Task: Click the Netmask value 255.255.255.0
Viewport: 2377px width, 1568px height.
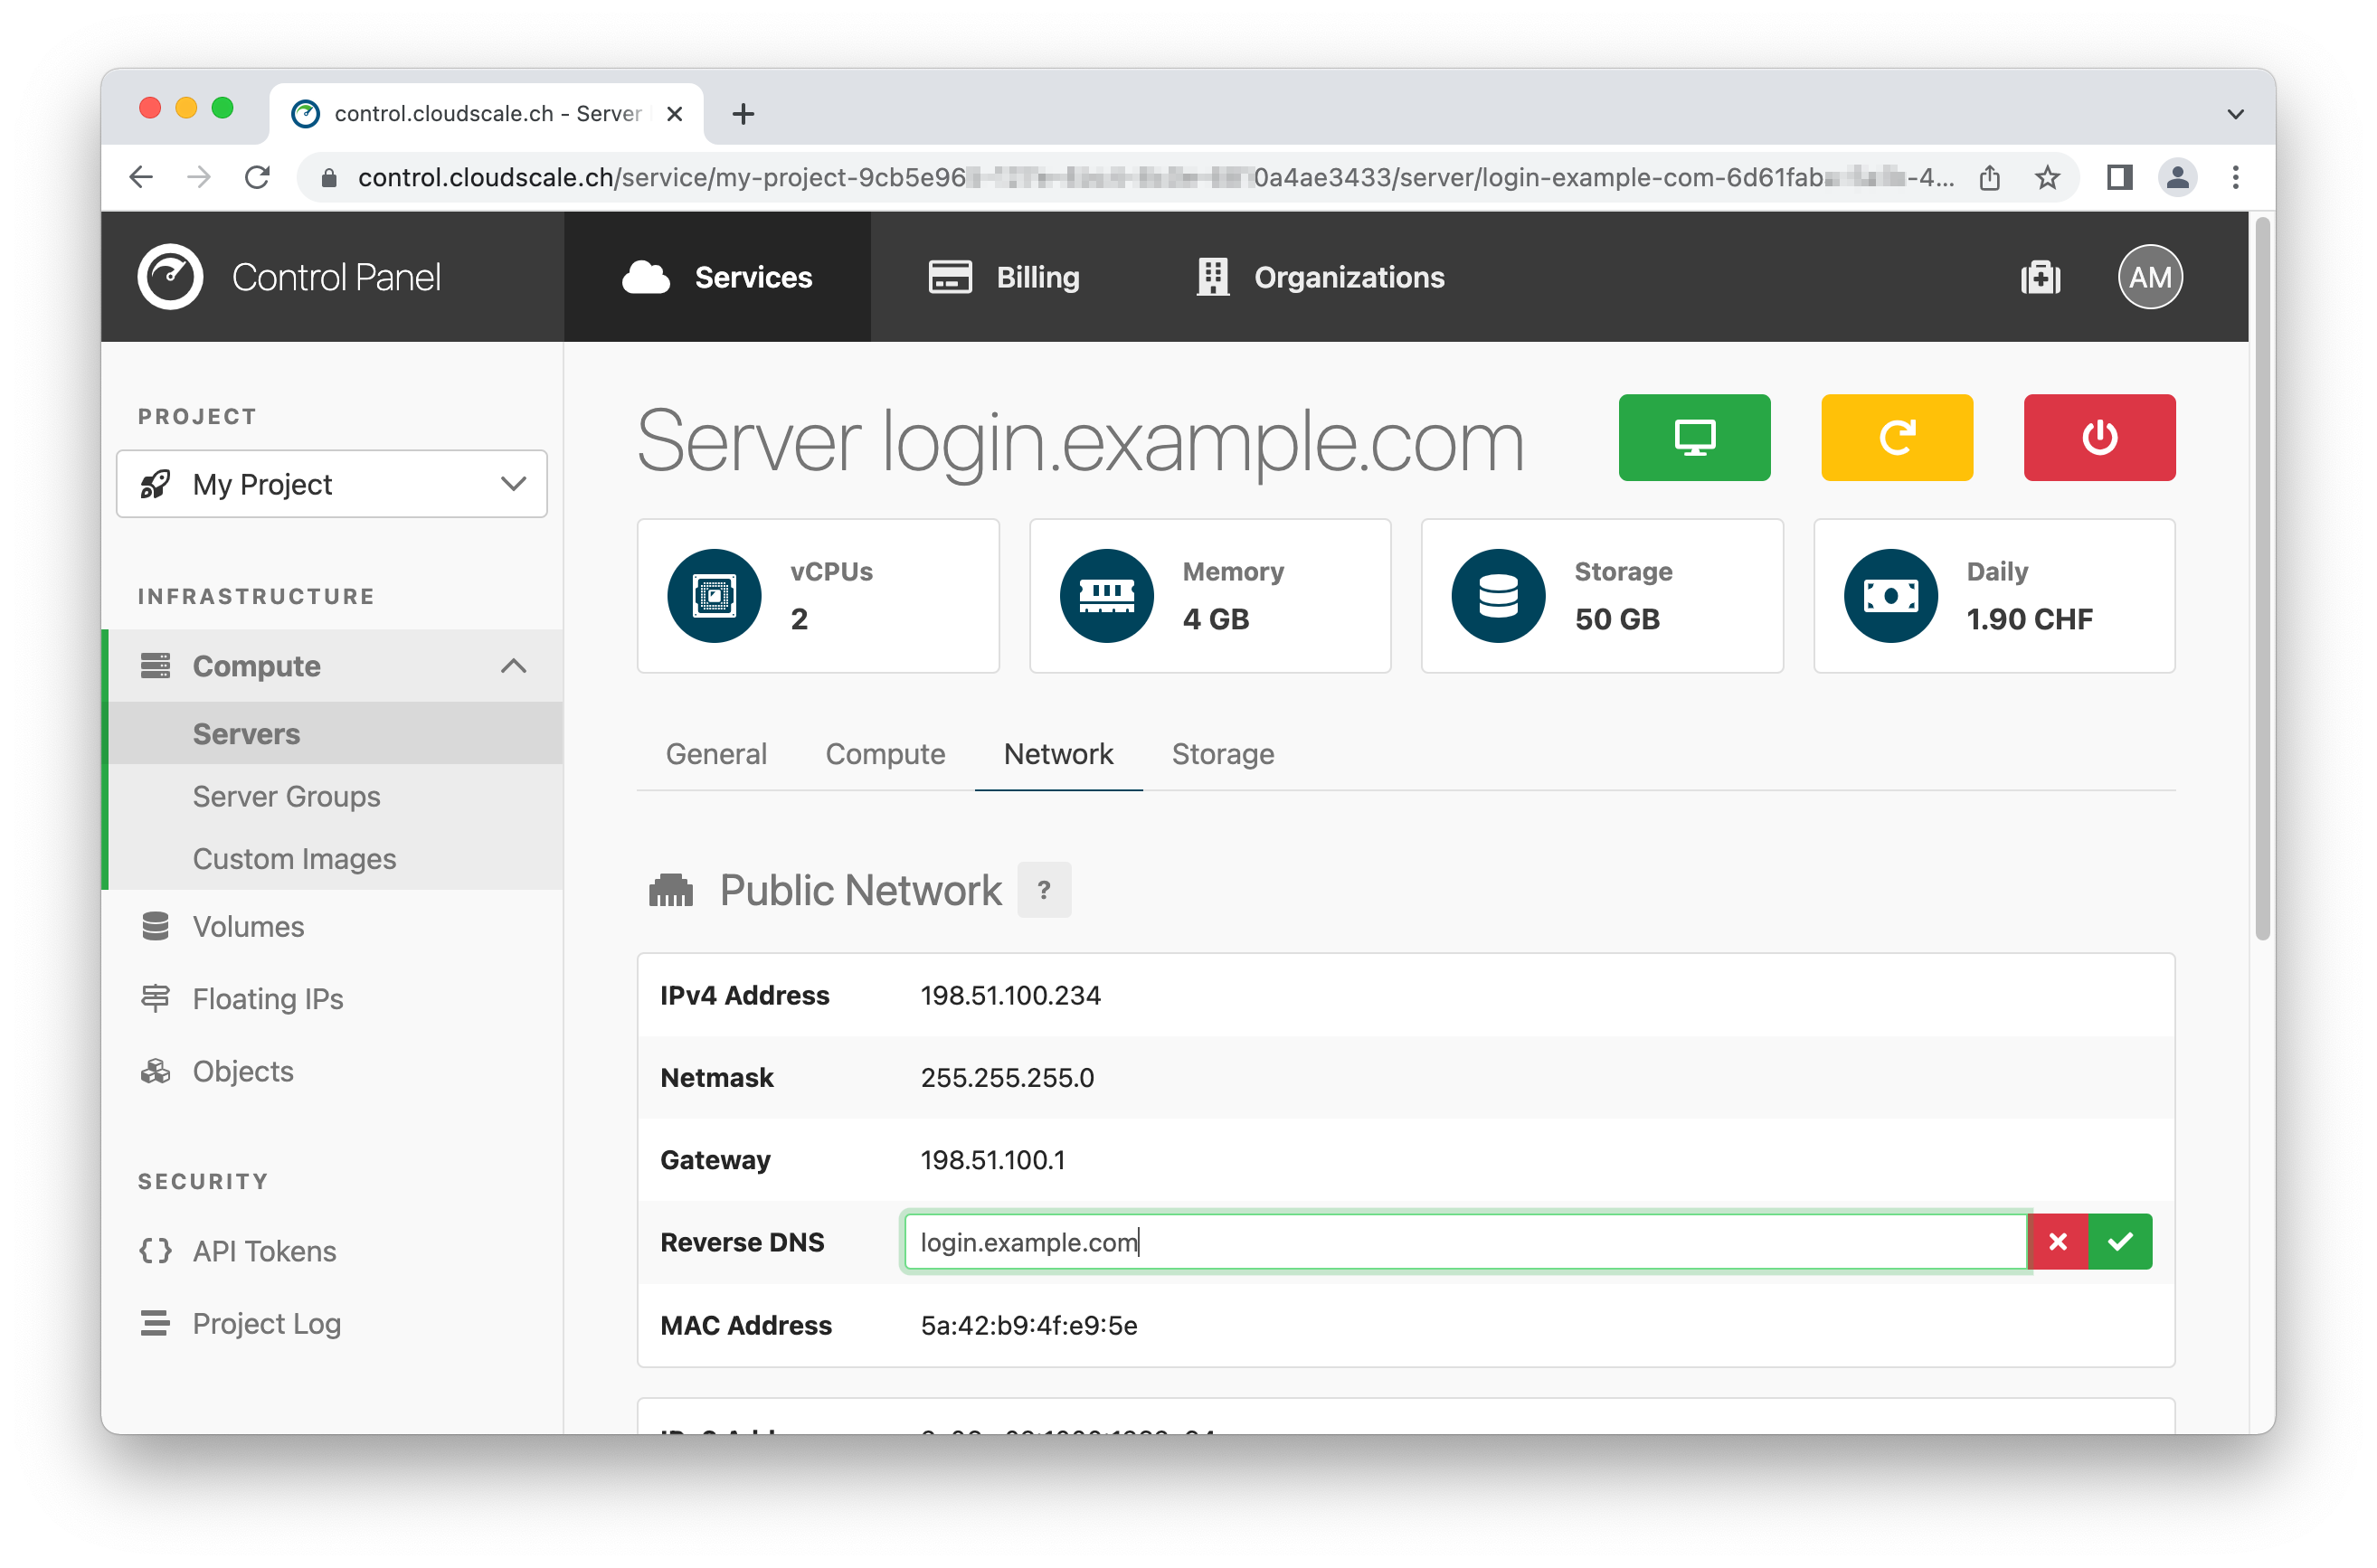Action: 1007,1077
